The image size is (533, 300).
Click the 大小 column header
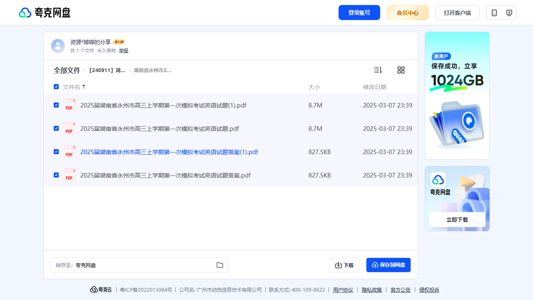pyautogui.click(x=314, y=87)
